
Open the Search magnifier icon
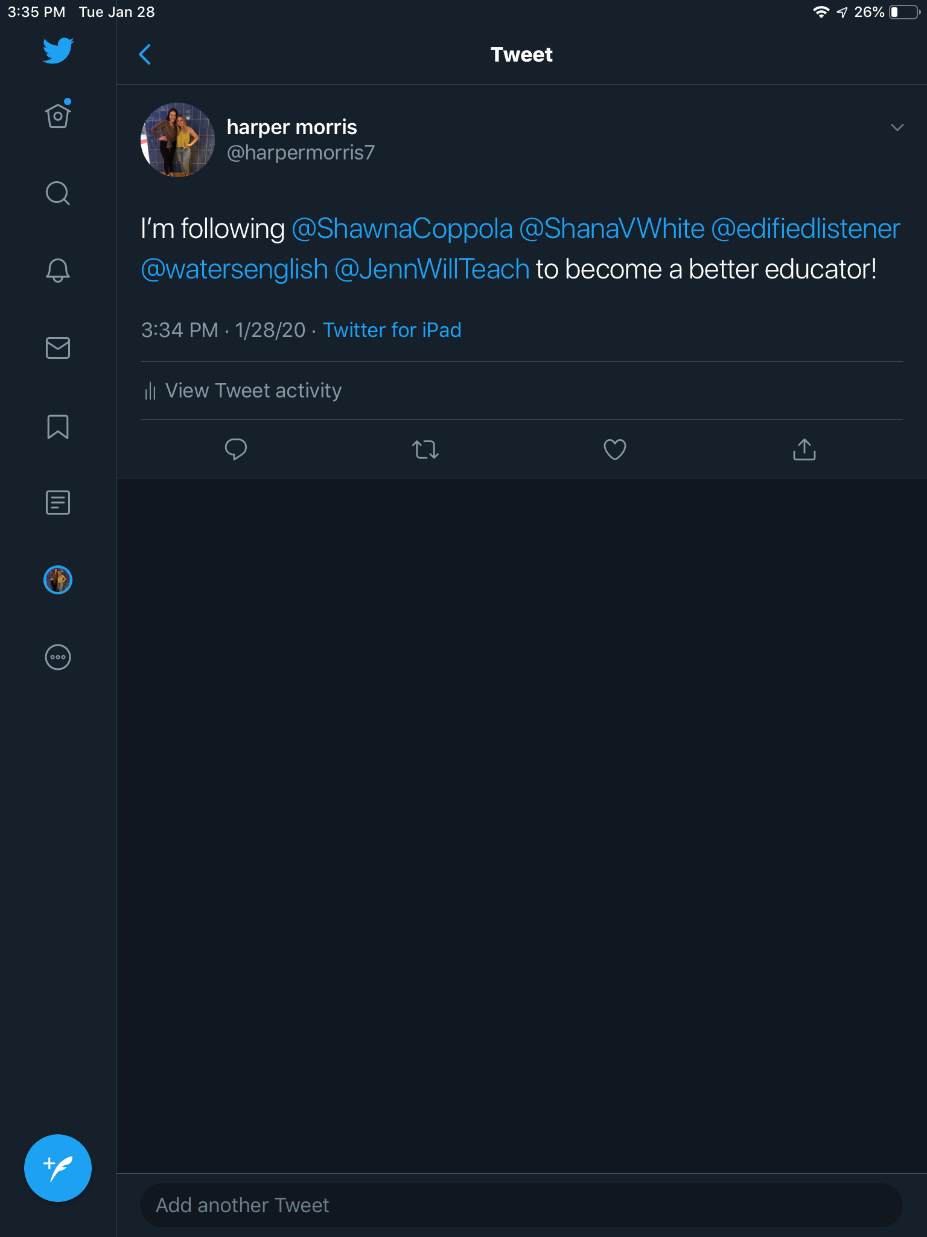tap(58, 193)
